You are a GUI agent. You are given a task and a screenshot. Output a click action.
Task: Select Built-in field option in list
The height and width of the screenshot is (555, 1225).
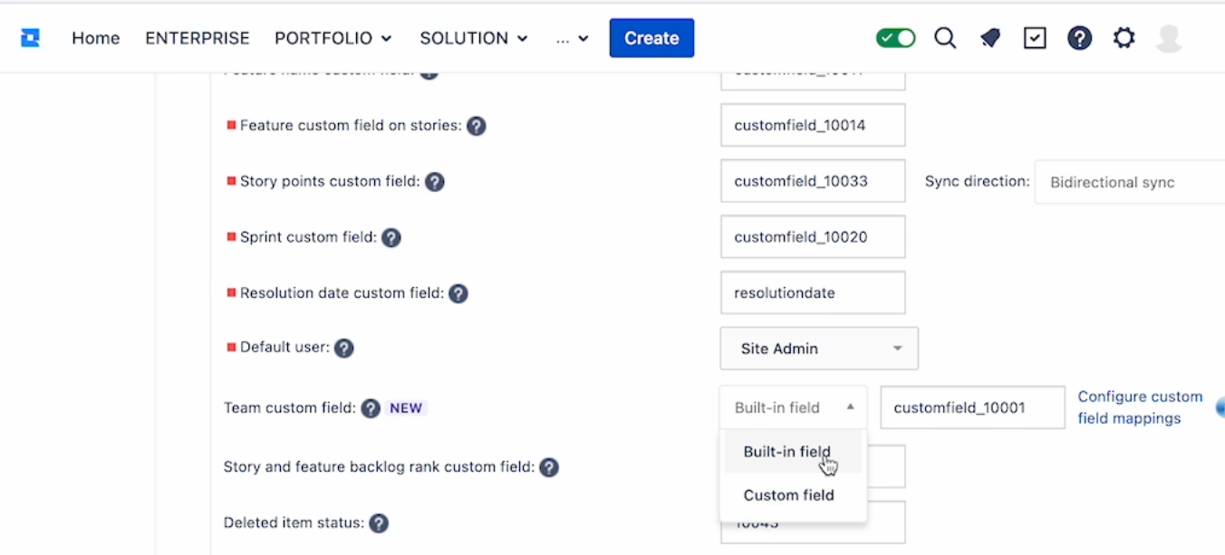click(x=793, y=452)
